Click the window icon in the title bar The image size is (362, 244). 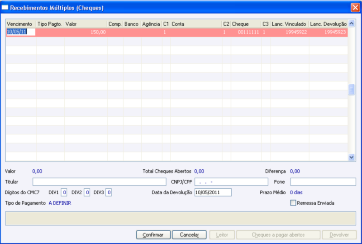coord(5,7)
